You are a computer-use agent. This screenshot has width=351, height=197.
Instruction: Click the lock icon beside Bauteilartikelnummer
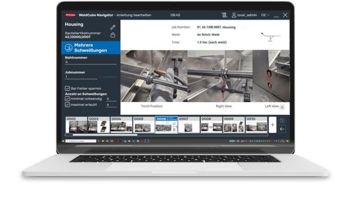point(113,35)
